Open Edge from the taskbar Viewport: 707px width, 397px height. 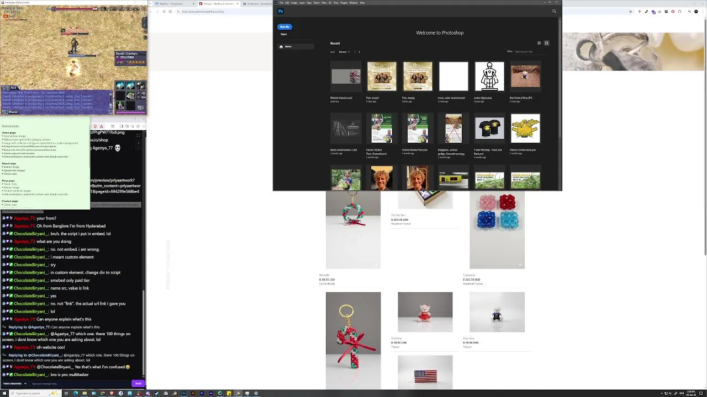point(76,393)
